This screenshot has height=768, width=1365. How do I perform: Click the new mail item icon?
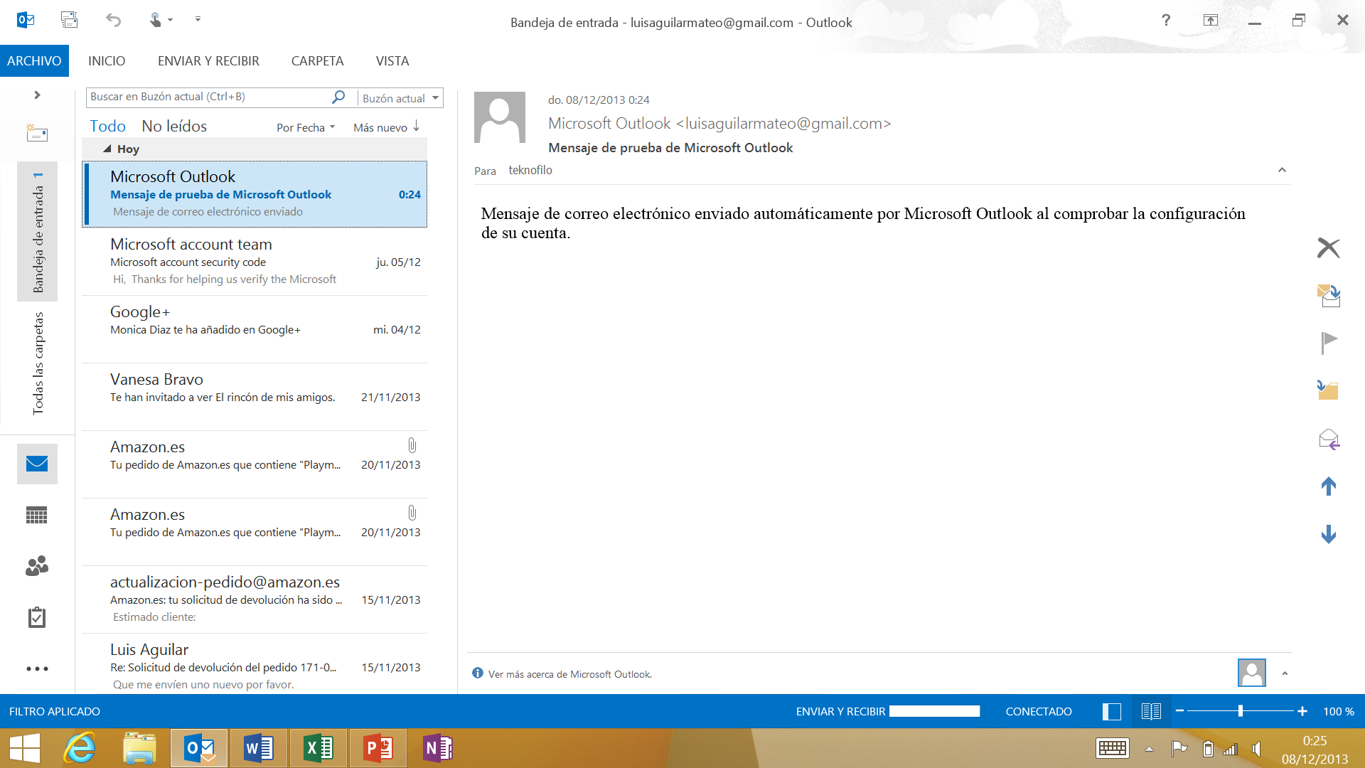[36, 133]
